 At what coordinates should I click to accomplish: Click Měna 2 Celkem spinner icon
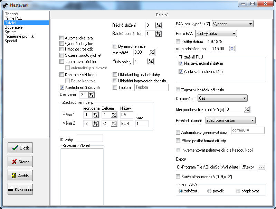tap(114, 124)
